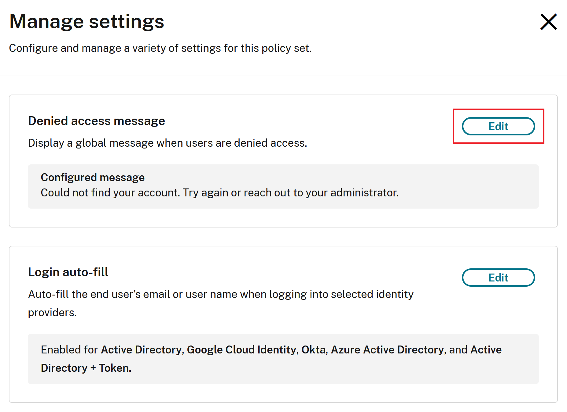The width and height of the screenshot is (567, 412).
Task: Close the Manage settings panel
Action: point(548,22)
